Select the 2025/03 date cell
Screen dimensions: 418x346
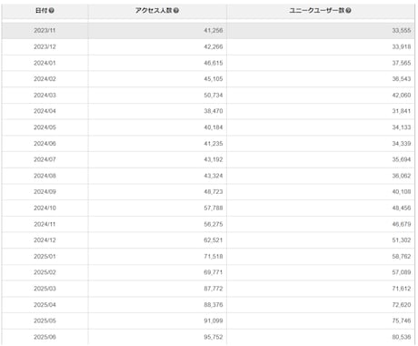(45, 289)
